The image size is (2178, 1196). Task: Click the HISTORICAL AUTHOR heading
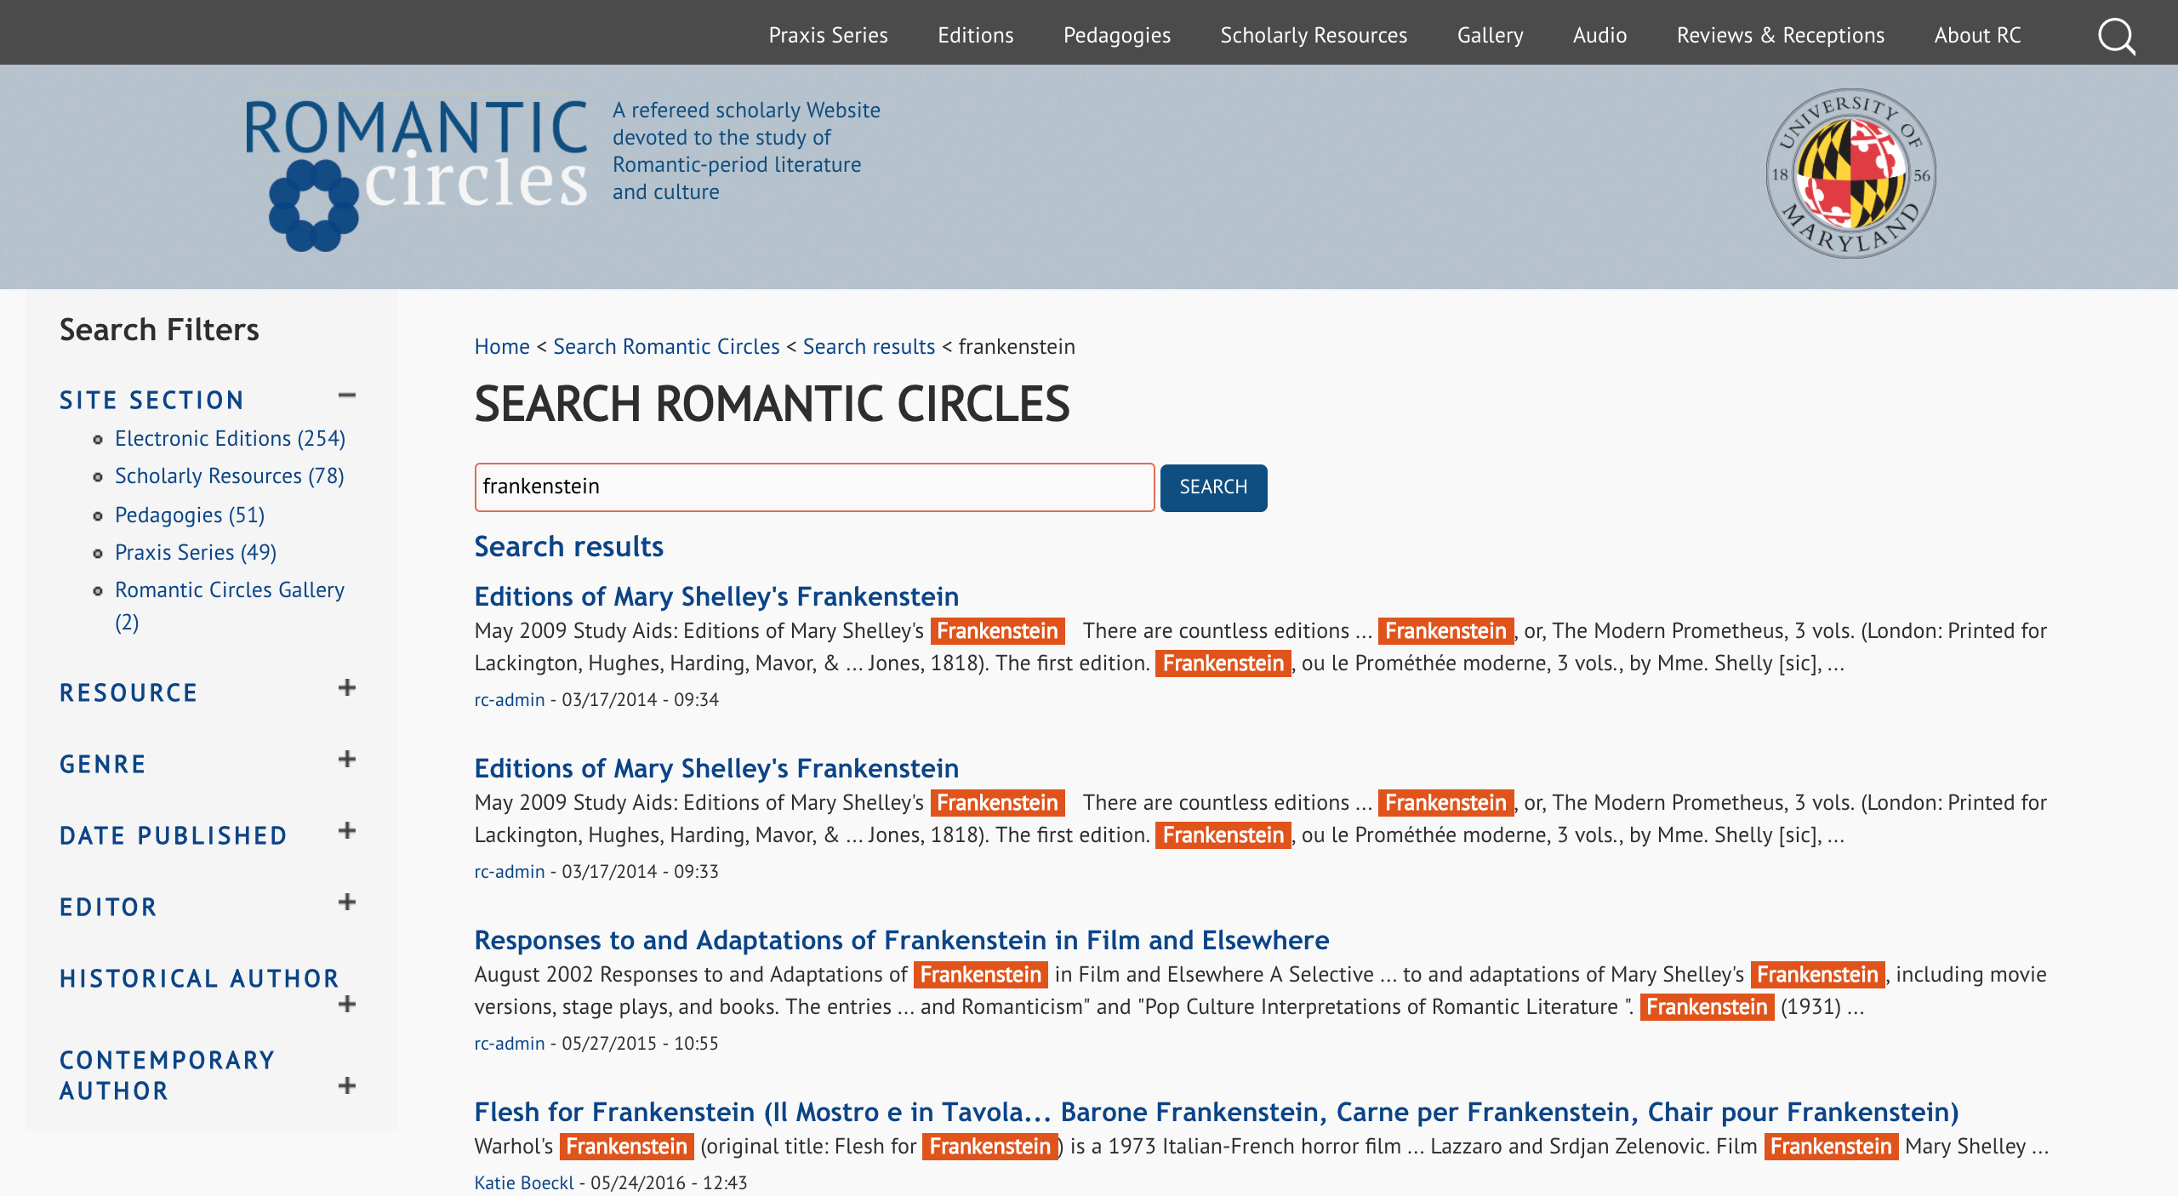[200, 979]
